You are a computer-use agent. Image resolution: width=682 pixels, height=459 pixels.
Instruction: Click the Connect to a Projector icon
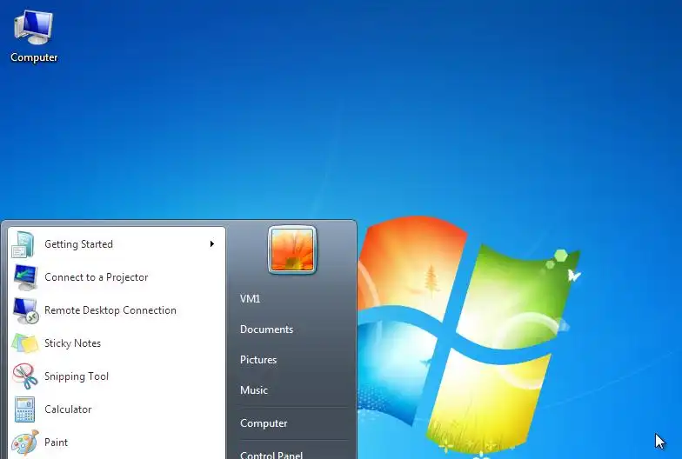[25, 277]
